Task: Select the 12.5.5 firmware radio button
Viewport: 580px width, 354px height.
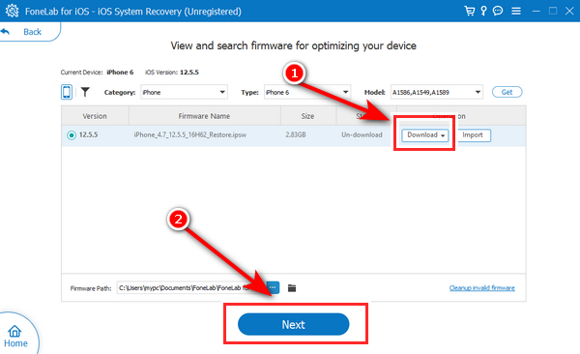Action: click(x=72, y=135)
